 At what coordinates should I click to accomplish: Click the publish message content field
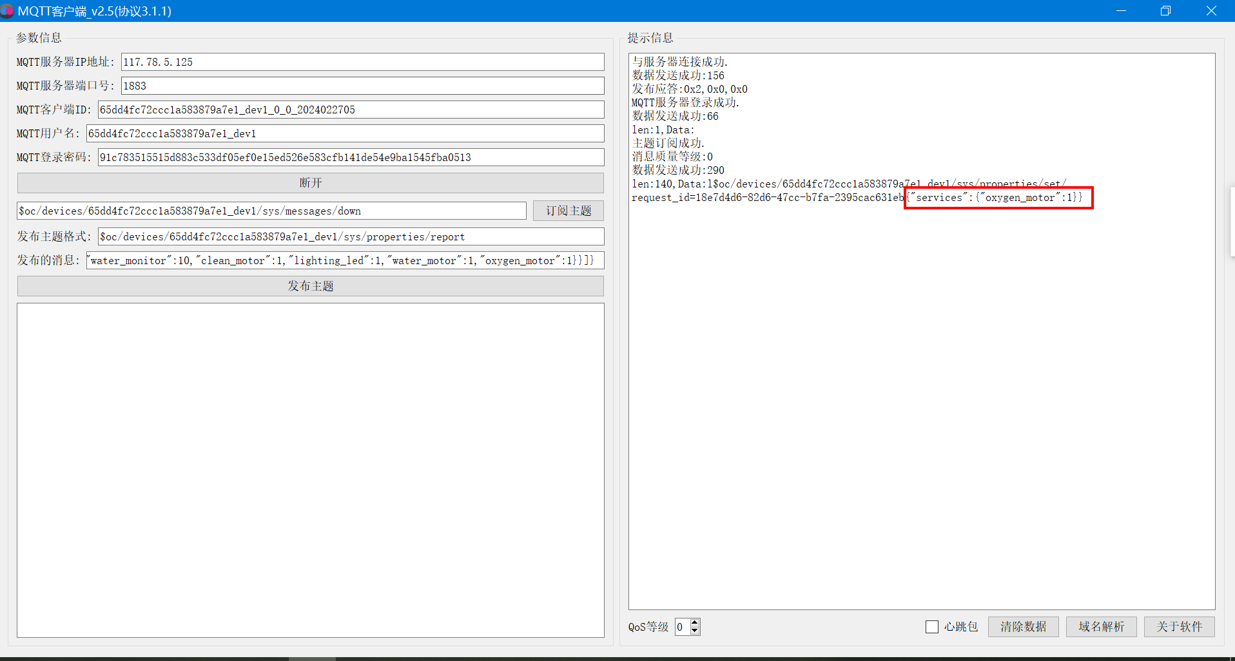345,260
